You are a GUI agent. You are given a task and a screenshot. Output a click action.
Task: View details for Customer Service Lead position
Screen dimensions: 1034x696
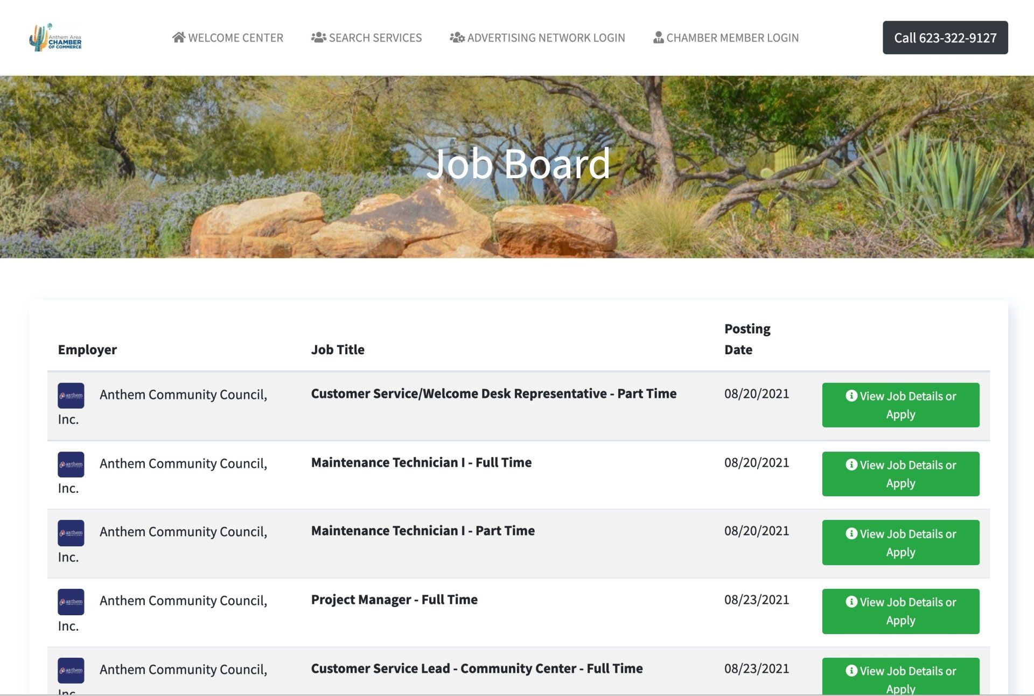(900, 677)
